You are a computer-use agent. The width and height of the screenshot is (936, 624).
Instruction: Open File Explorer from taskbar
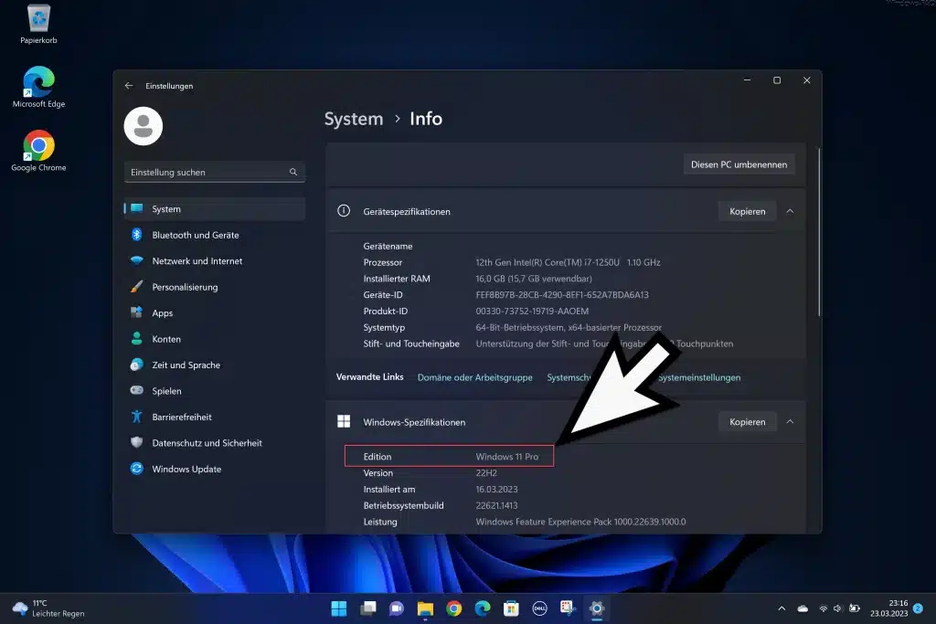click(x=425, y=608)
